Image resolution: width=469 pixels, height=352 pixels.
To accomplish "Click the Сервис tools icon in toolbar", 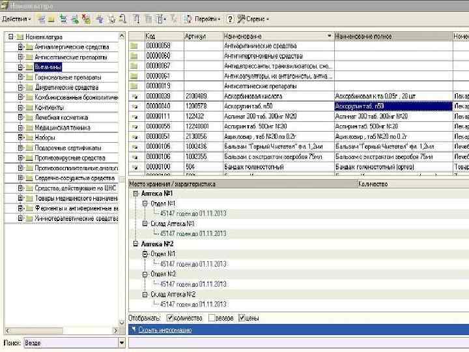I will coord(242,19).
